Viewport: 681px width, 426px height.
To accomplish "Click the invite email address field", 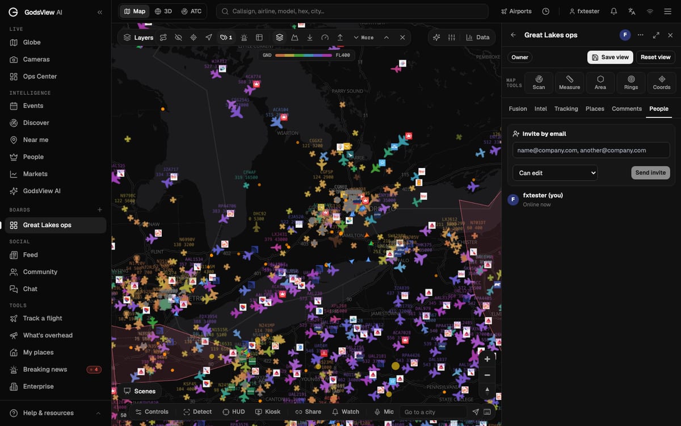I will pos(591,150).
